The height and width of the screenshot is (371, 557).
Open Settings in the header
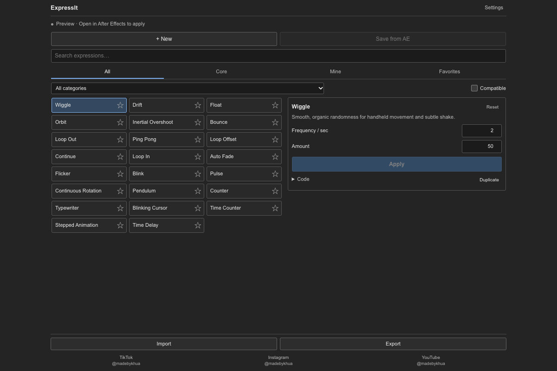(494, 7)
